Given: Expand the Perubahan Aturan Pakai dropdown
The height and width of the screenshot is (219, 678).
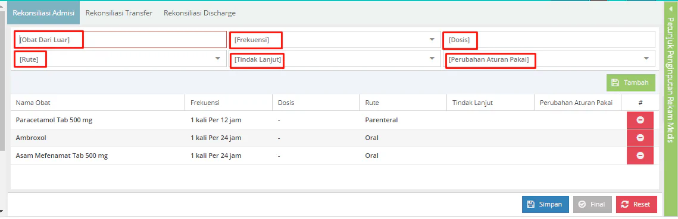Looking at the screenshot, I should pos(549,59).
